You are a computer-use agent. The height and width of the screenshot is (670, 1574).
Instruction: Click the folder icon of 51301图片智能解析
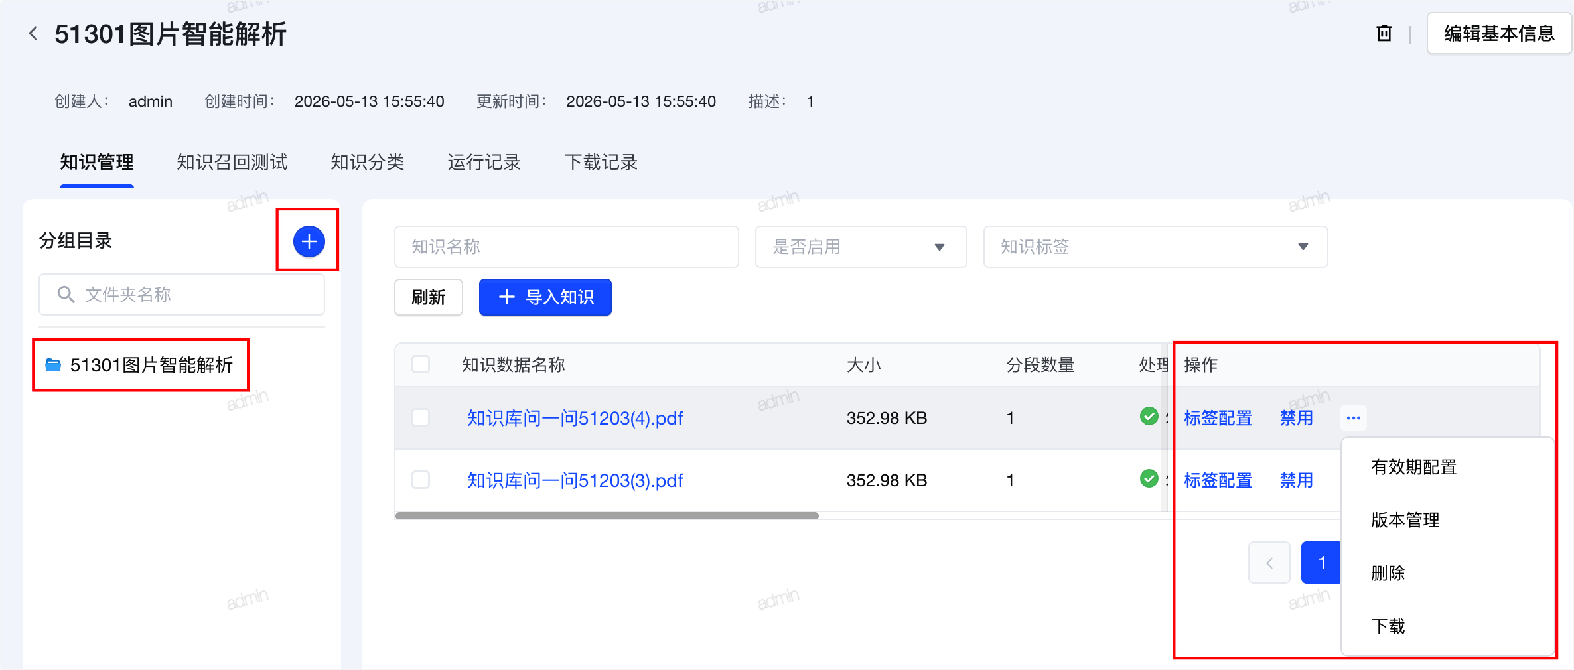pyautogui.click(x=53, y=365)
